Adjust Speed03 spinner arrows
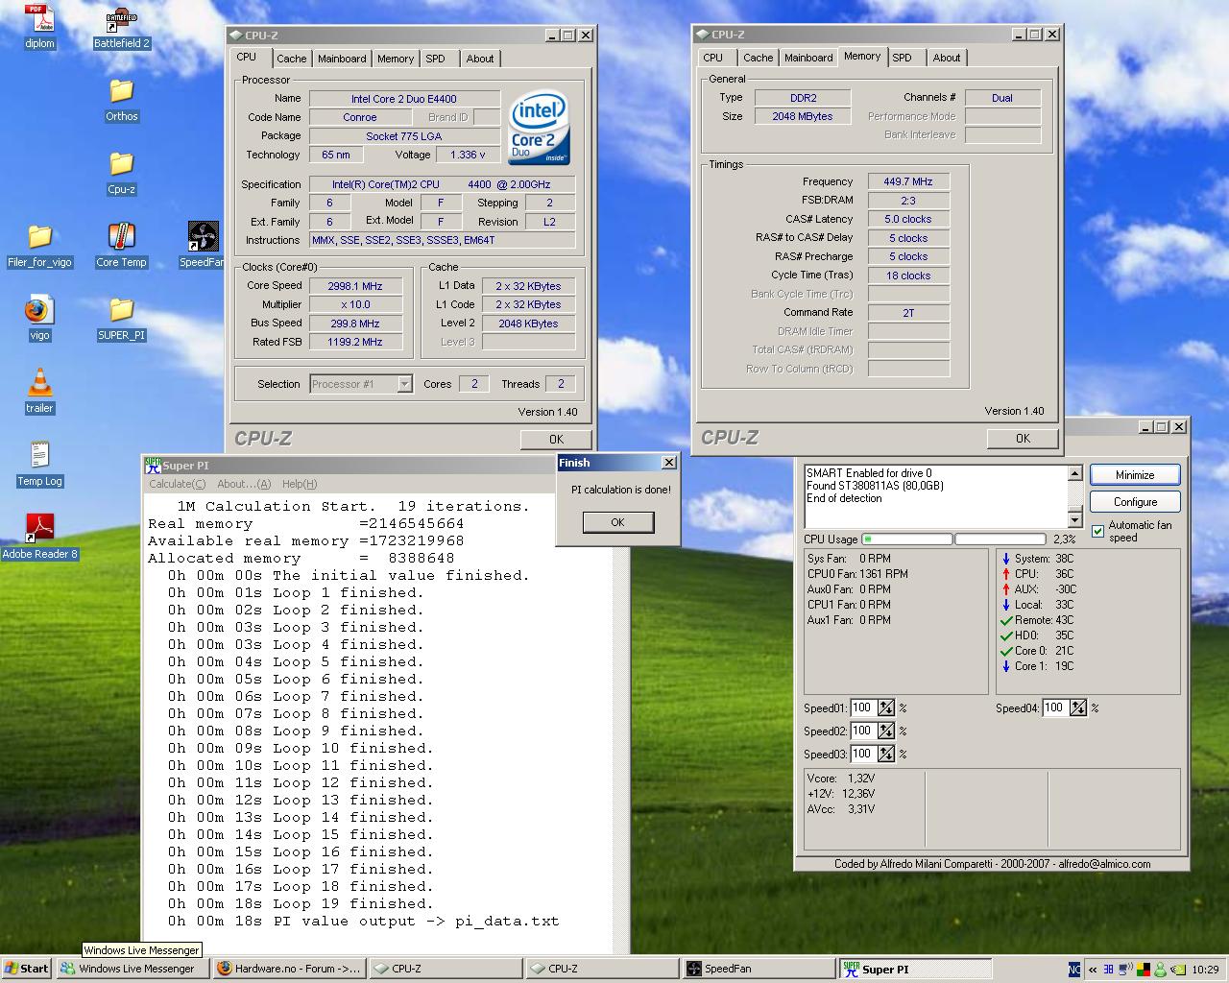 pyautogui.click(x=885, y=755)
